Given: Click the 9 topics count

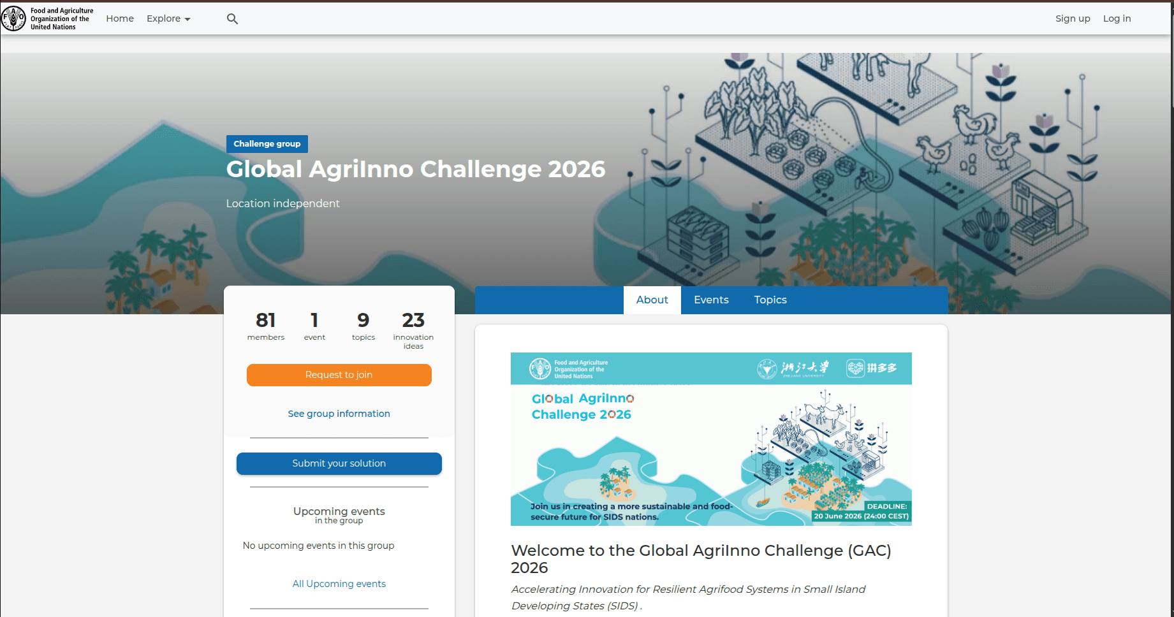Looking at the screenshot, I should point(363,326).
